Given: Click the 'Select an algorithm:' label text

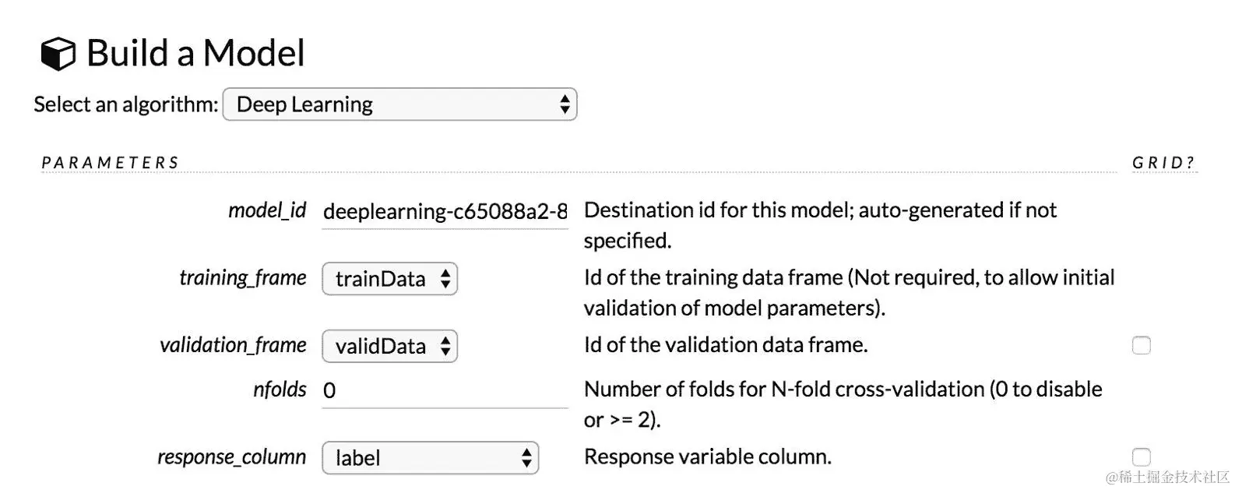Looking at the screenshot, I should click(x=125, y=104).
